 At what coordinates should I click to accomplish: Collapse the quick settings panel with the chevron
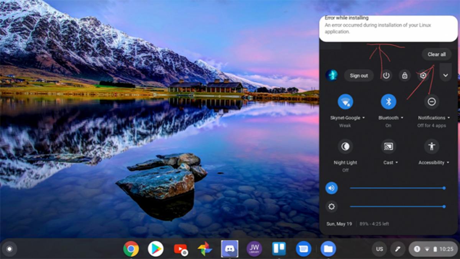tap(445, 75)
